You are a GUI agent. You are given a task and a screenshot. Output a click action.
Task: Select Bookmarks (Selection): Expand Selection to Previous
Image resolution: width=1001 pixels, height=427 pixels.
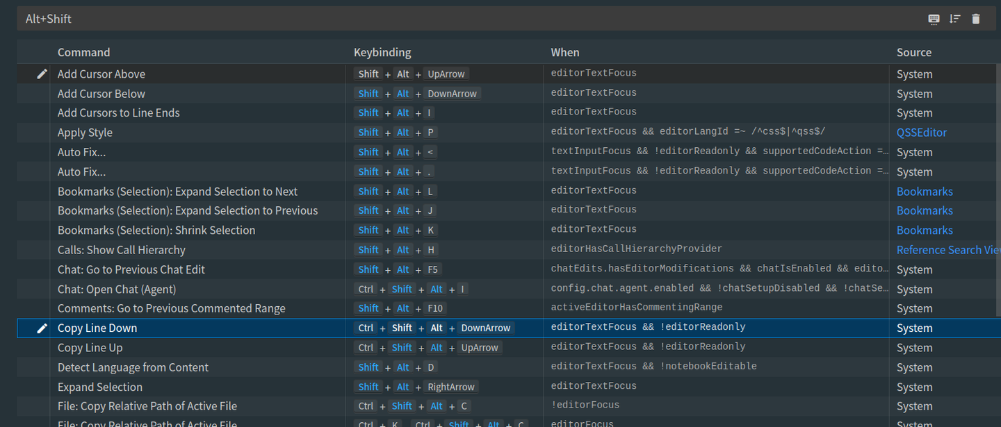coord(188,211)
